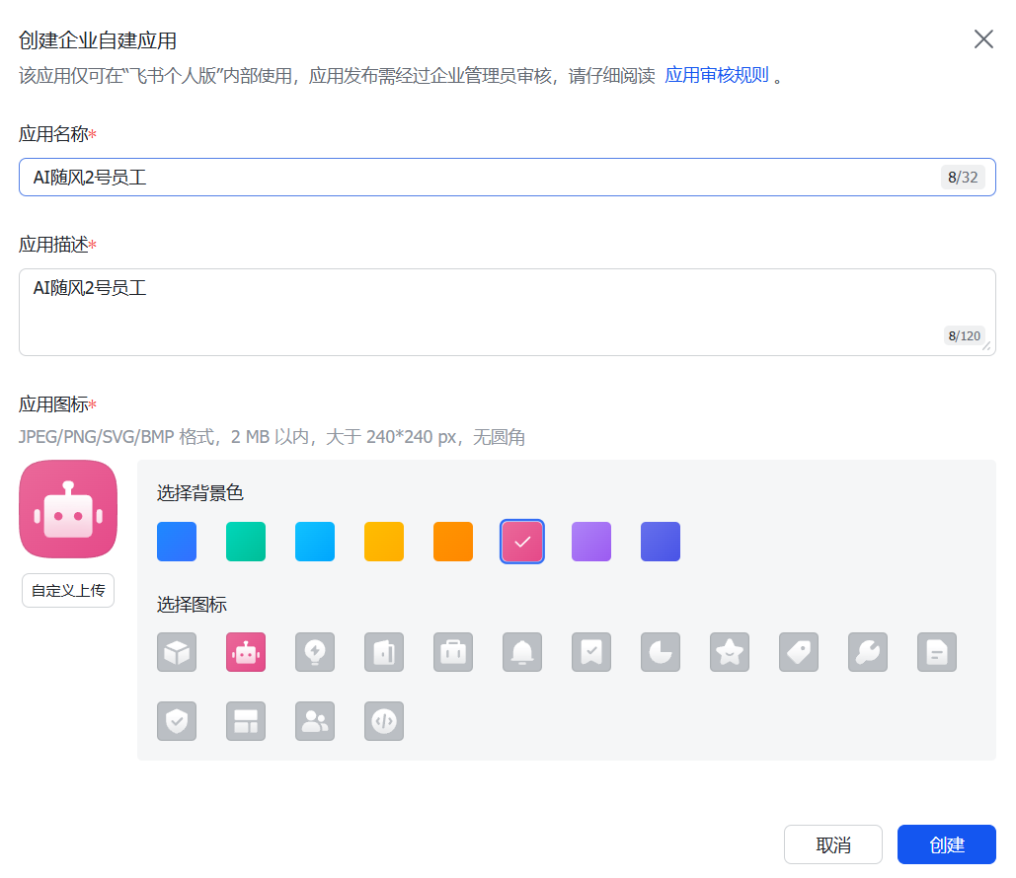Choose the shield checkmark icon
Viewport: 1016px width, 878px height.
click(x=177, y=721)
